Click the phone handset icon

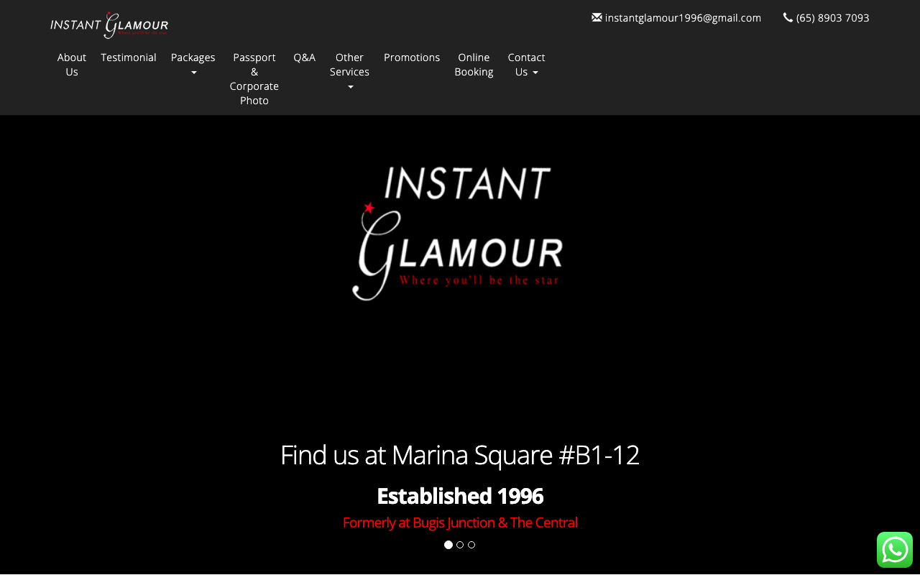tap(788, 17)
